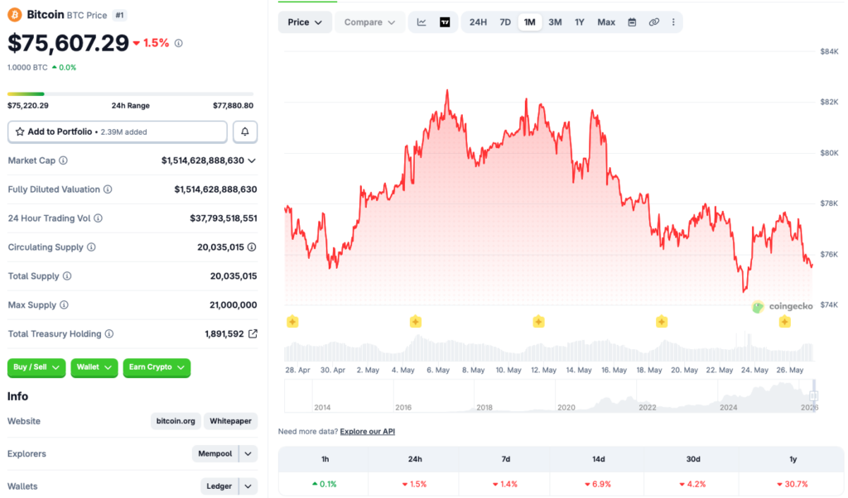Click the Bitcoin logo icon
This screenshot has width=848, height=498.
click(15, 15)
